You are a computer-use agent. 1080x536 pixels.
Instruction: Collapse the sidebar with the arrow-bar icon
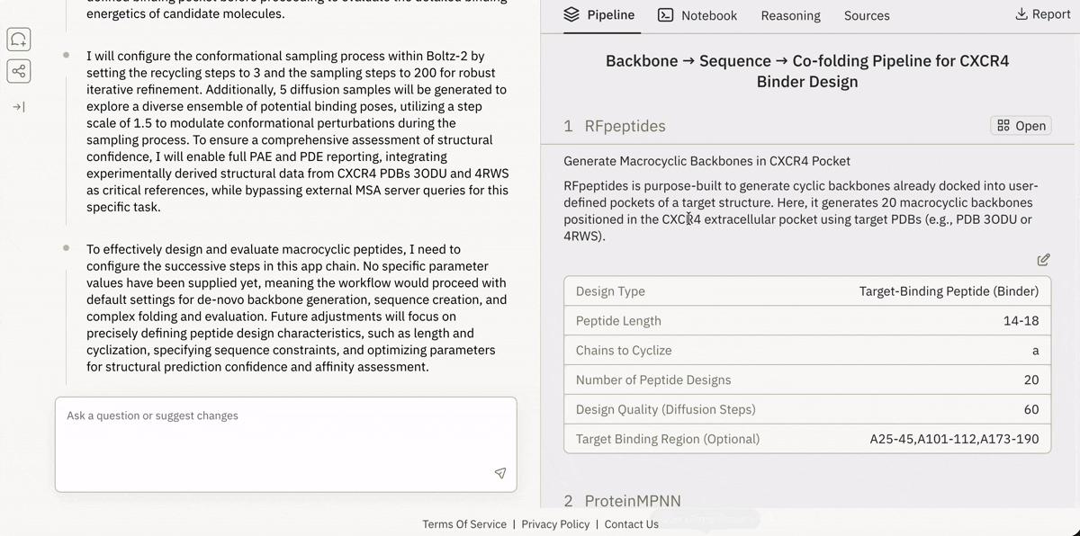(x=18, y=107)
